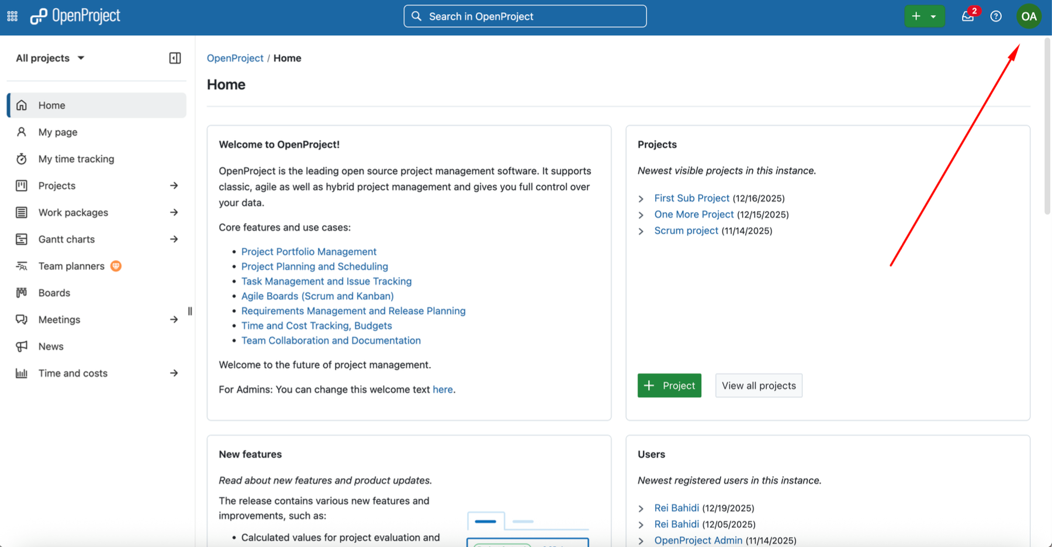Open the Scrum project link
The image size is (1052, 547).
[686, 231]
